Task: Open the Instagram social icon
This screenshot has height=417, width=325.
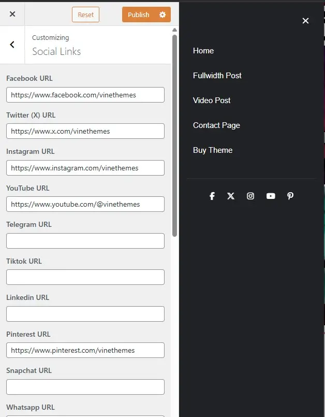Action: point(250,196)
